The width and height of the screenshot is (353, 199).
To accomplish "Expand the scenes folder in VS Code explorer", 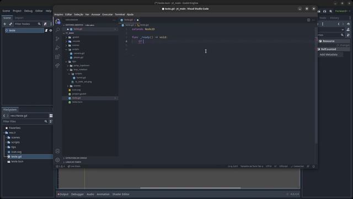I will [x=67, y=45].
